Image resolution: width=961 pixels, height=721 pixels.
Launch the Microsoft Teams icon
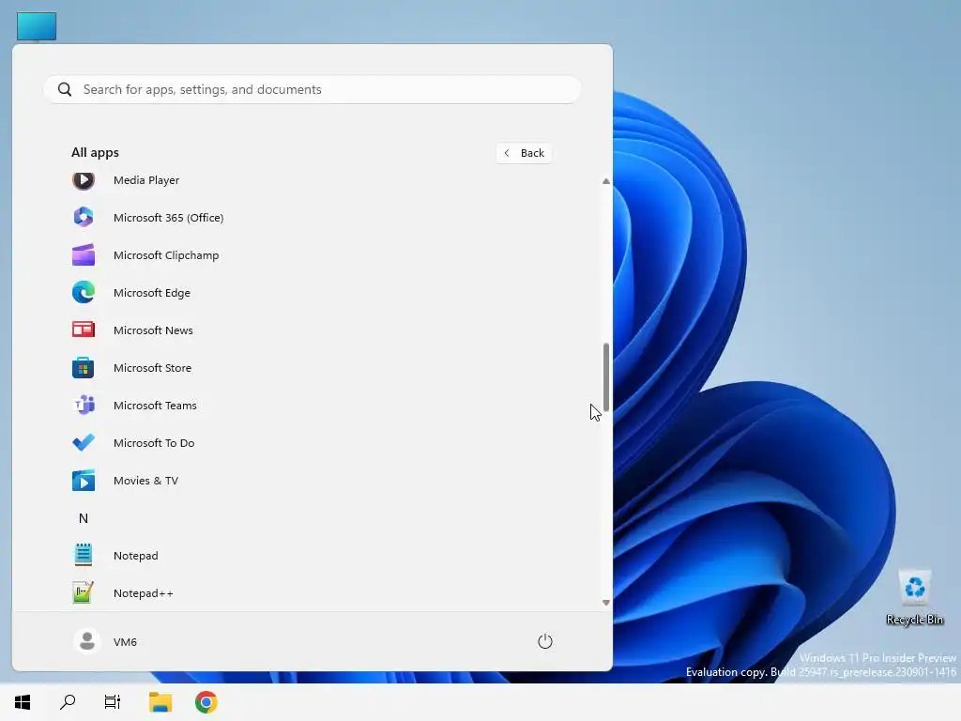click(84, 406)
